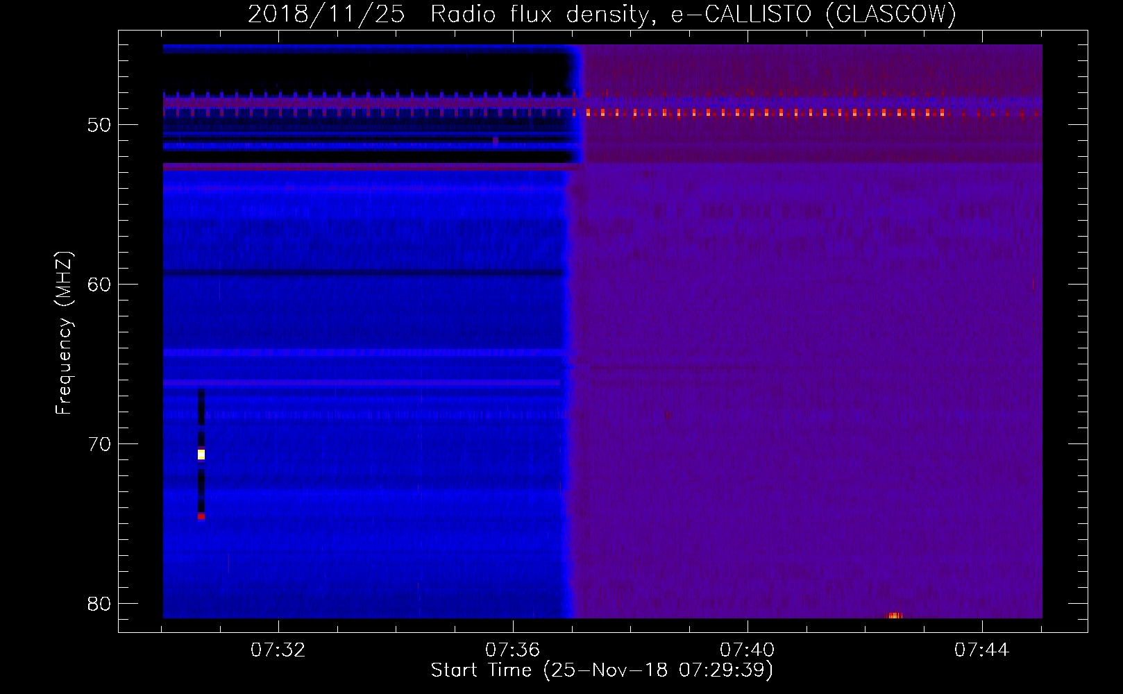Click the 'Frequency (MHz)' axis label
Image resolution: width=1123 pixels, height=694 pixels.
[x=64, y=332]
